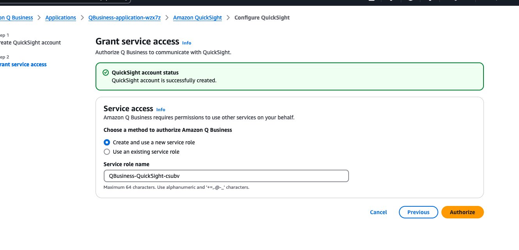Open QBusiness-application-wzx7z breadcrumb link

click(x=125, y=18)
